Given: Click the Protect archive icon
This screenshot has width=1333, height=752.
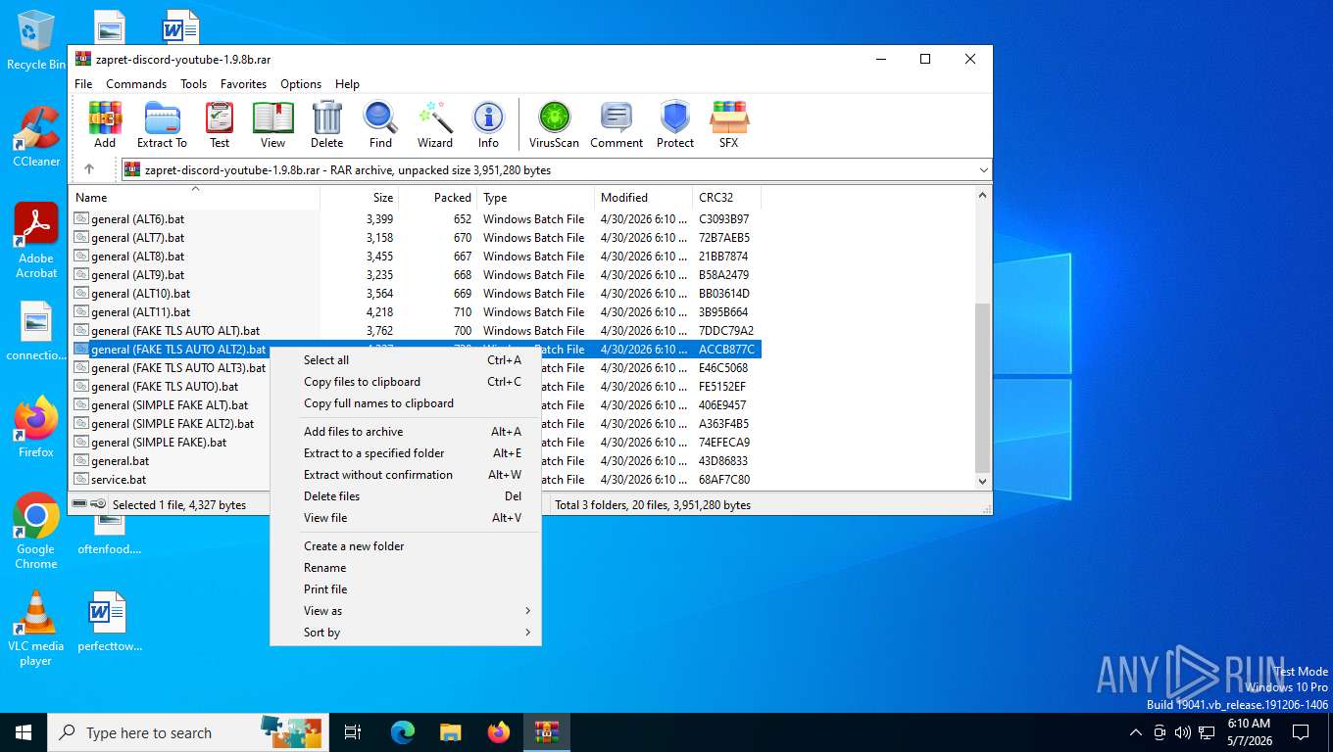Looking at the screenshot, I should [675, 124].
